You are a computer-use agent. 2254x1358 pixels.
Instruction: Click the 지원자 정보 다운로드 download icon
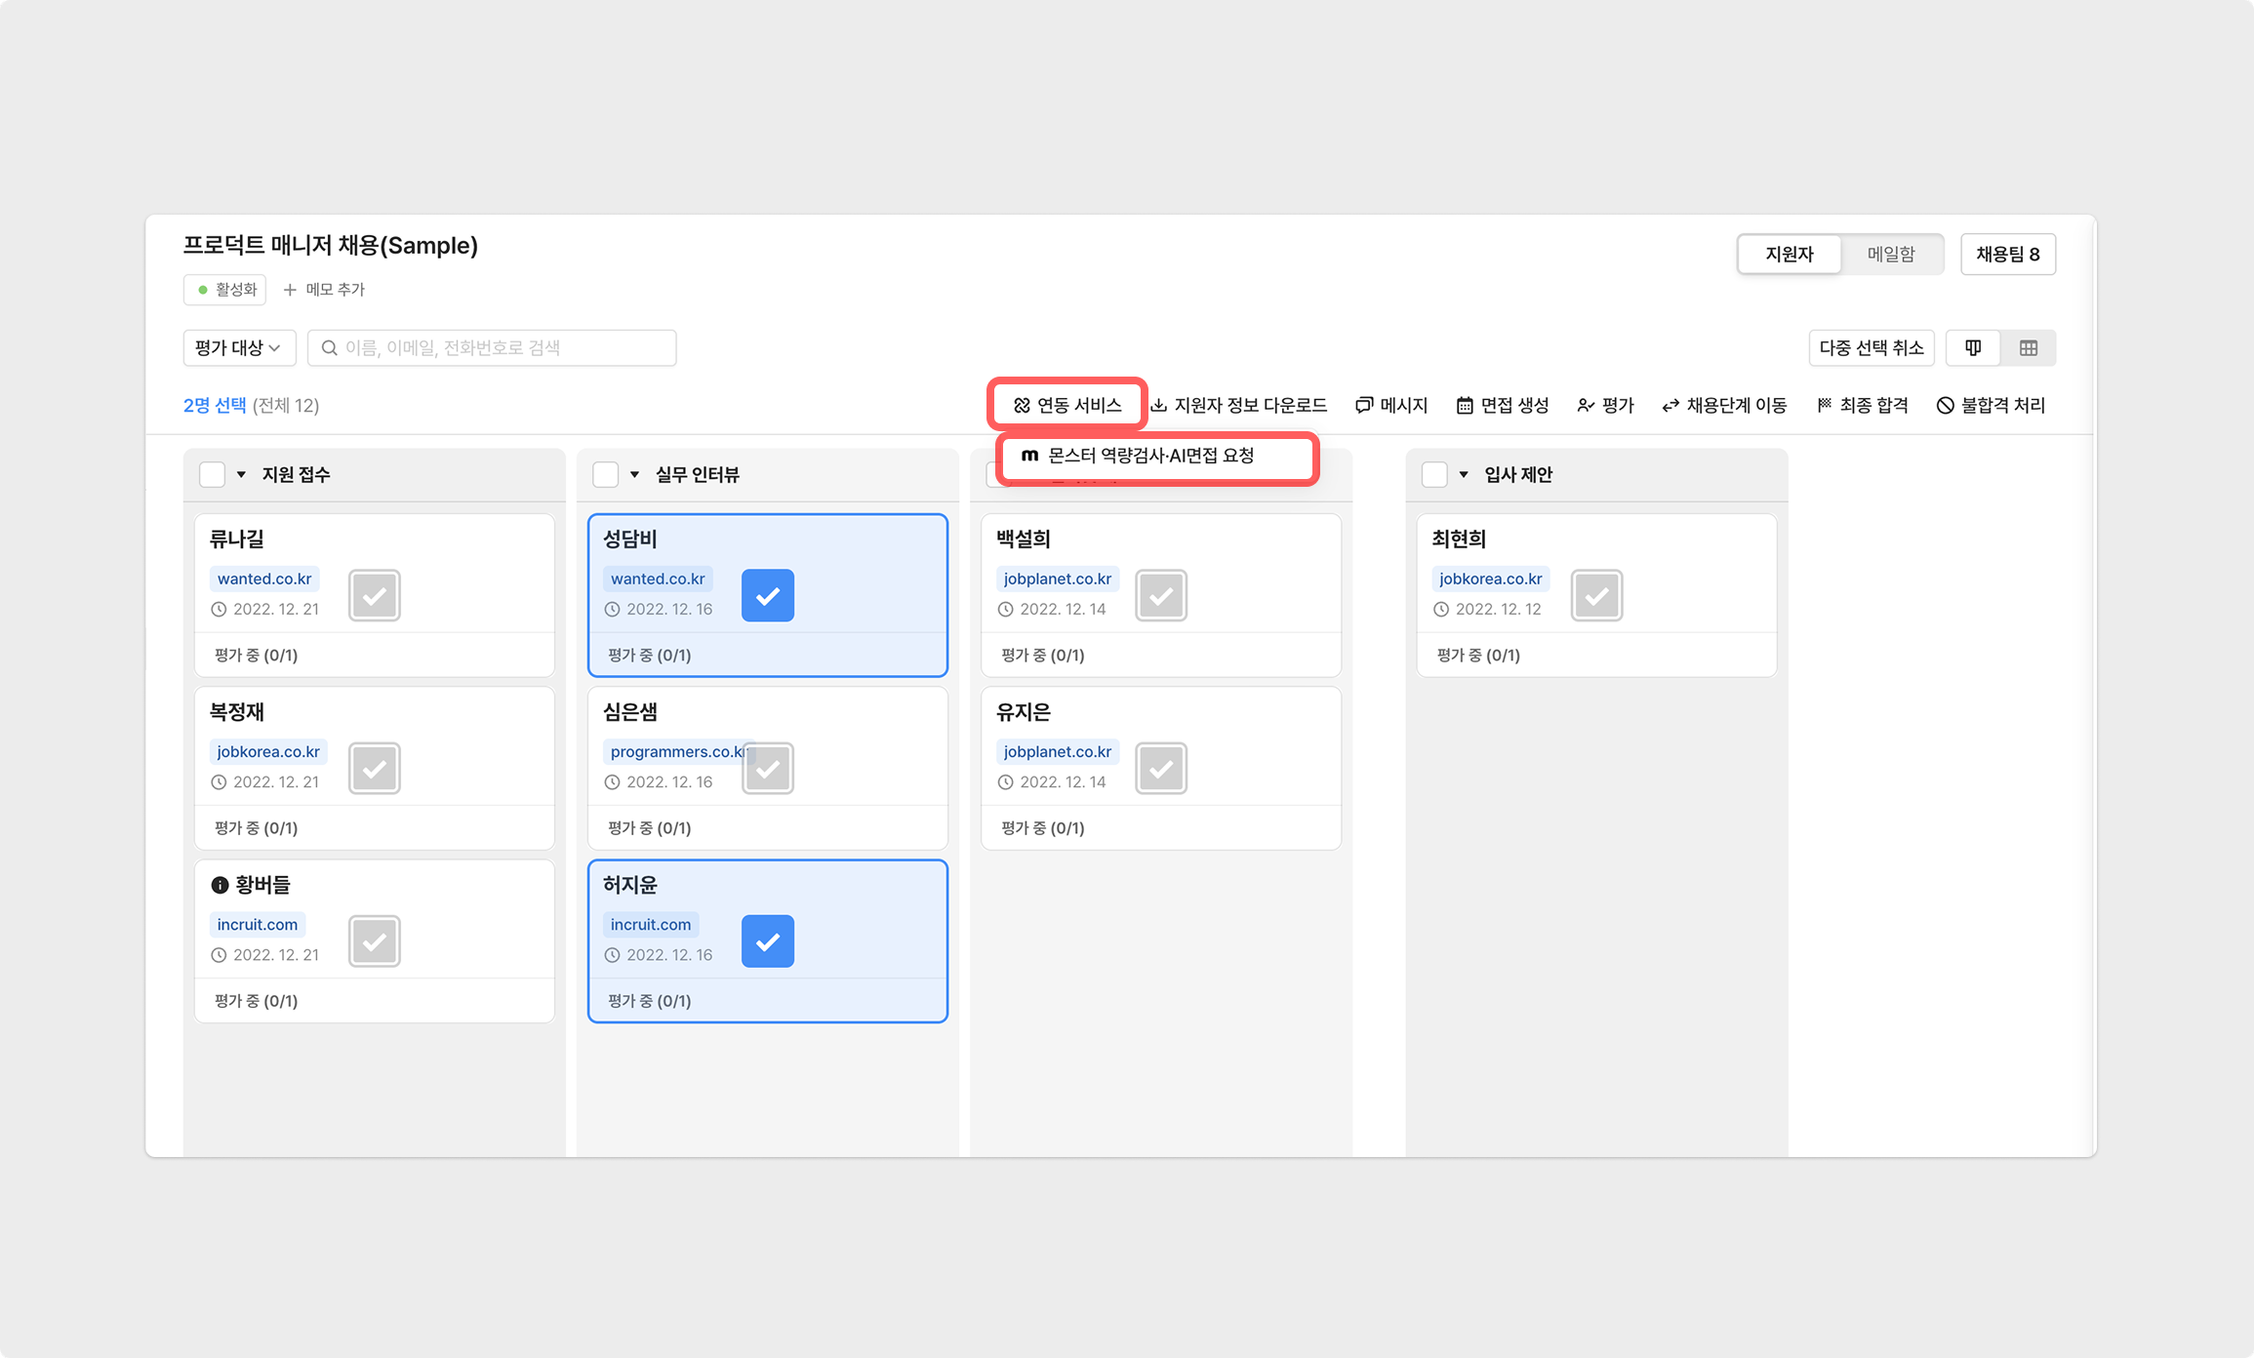pyautogui.click(x=1159, y=405)
